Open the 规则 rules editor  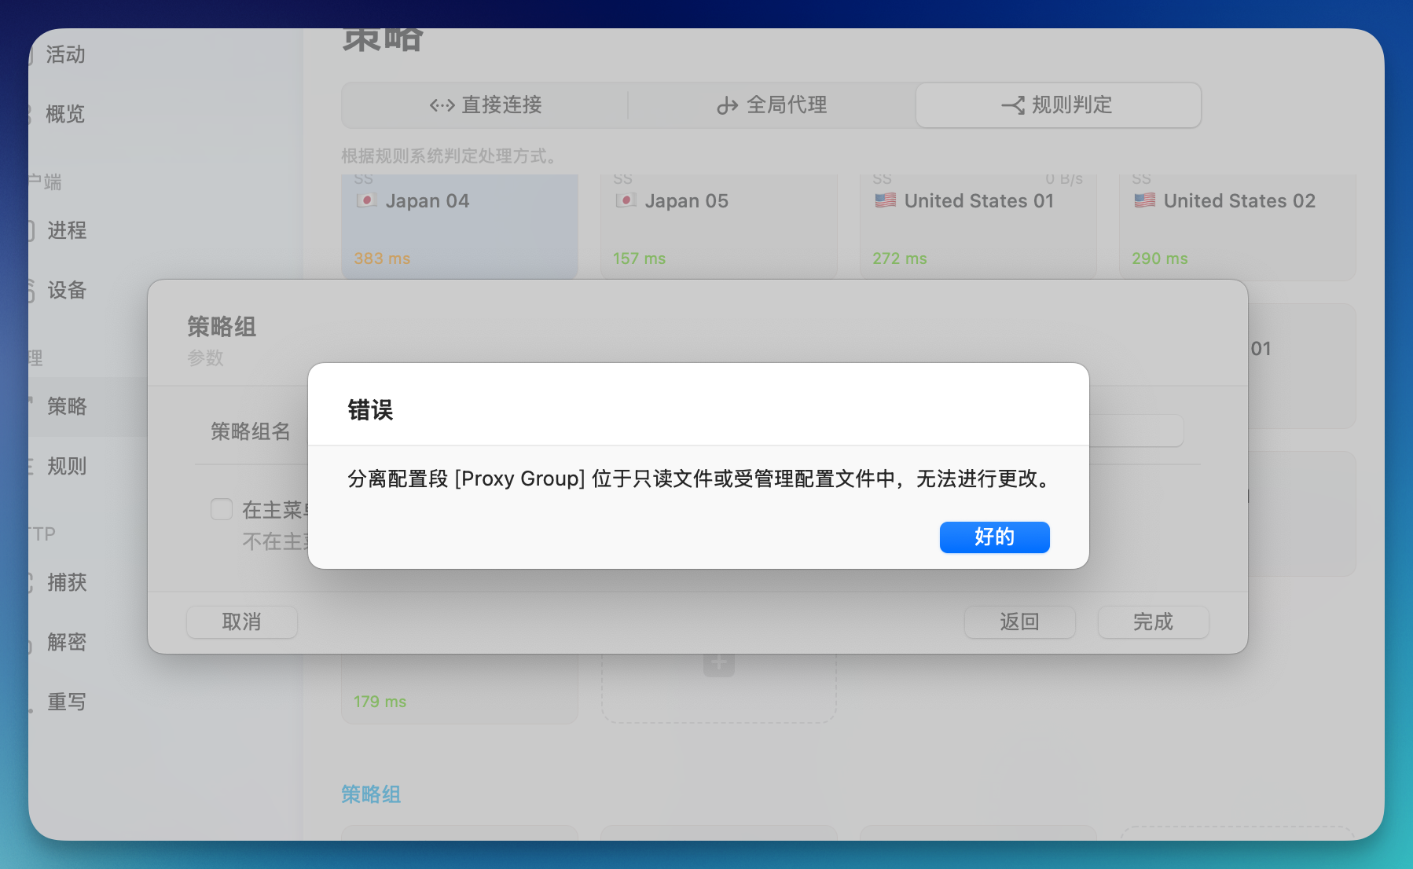(66, 466)
